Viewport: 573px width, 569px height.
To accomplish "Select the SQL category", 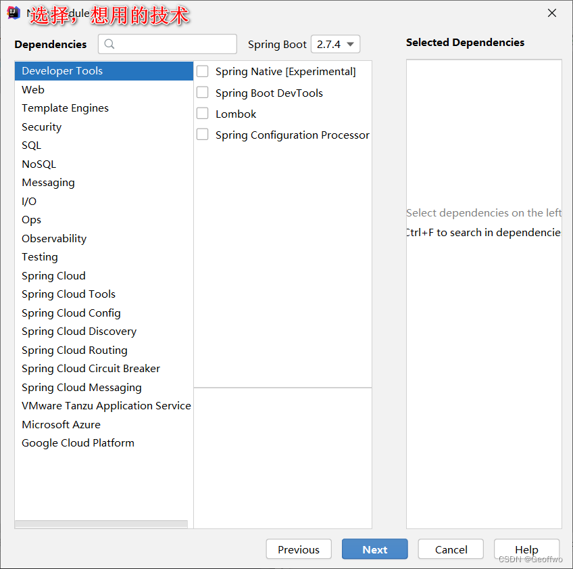I will [x=104, y=145].
